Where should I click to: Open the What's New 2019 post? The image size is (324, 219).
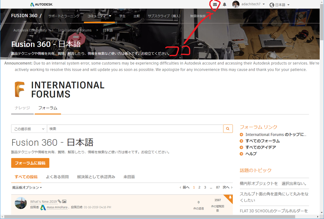tap(43, 202)
